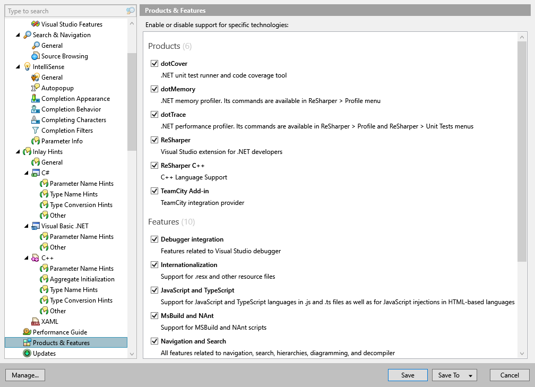
Task: Click the Completing Characters icon
Action: click(35, 119)
